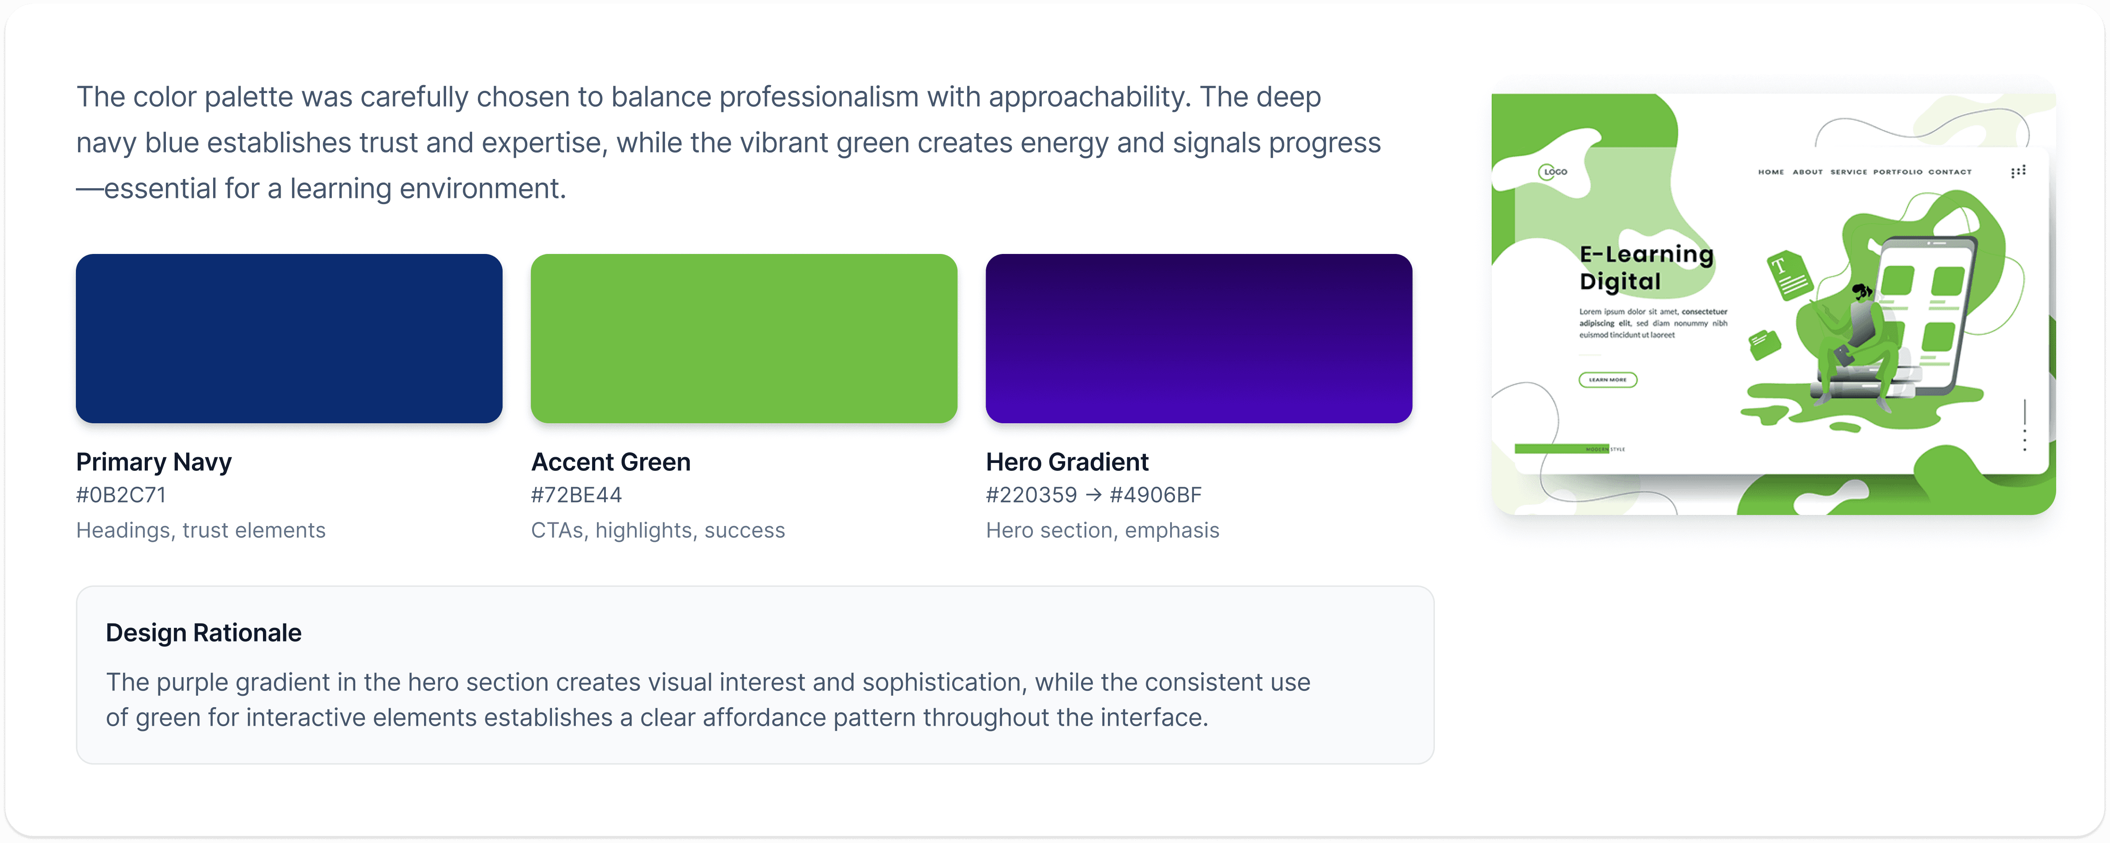Click the Design Rationale heading

click(204, 633)
